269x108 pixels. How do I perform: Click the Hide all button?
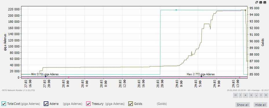click(260, 105)
